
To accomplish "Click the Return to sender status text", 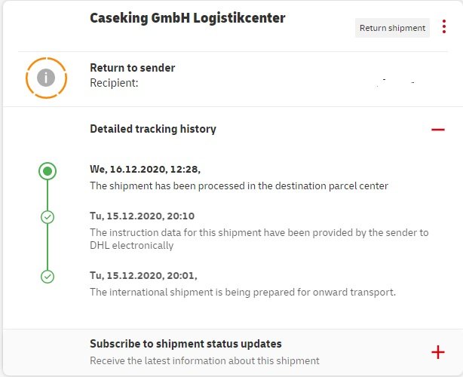I will click(x=132, y=68).
